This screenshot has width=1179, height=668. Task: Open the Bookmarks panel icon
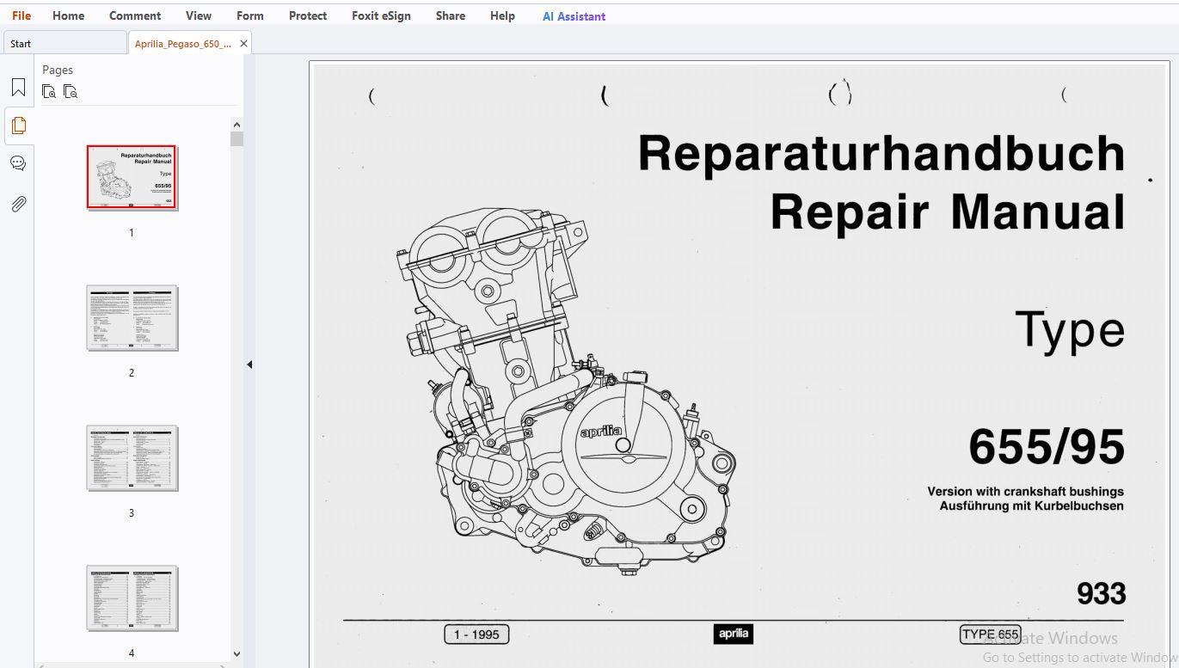[18, 87]
